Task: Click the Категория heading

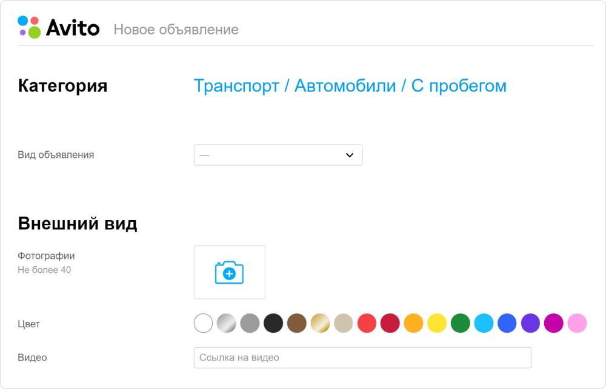Action: tap(62, 86)
